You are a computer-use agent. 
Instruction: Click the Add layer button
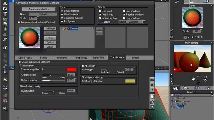coord(50,28)
